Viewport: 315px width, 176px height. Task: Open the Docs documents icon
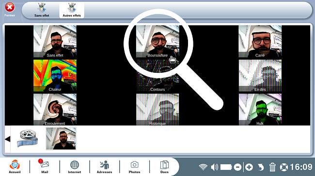click(164, 166)
